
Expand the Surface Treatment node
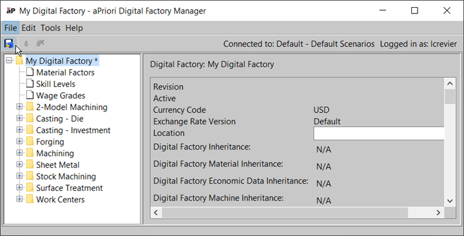pos(19,188)
